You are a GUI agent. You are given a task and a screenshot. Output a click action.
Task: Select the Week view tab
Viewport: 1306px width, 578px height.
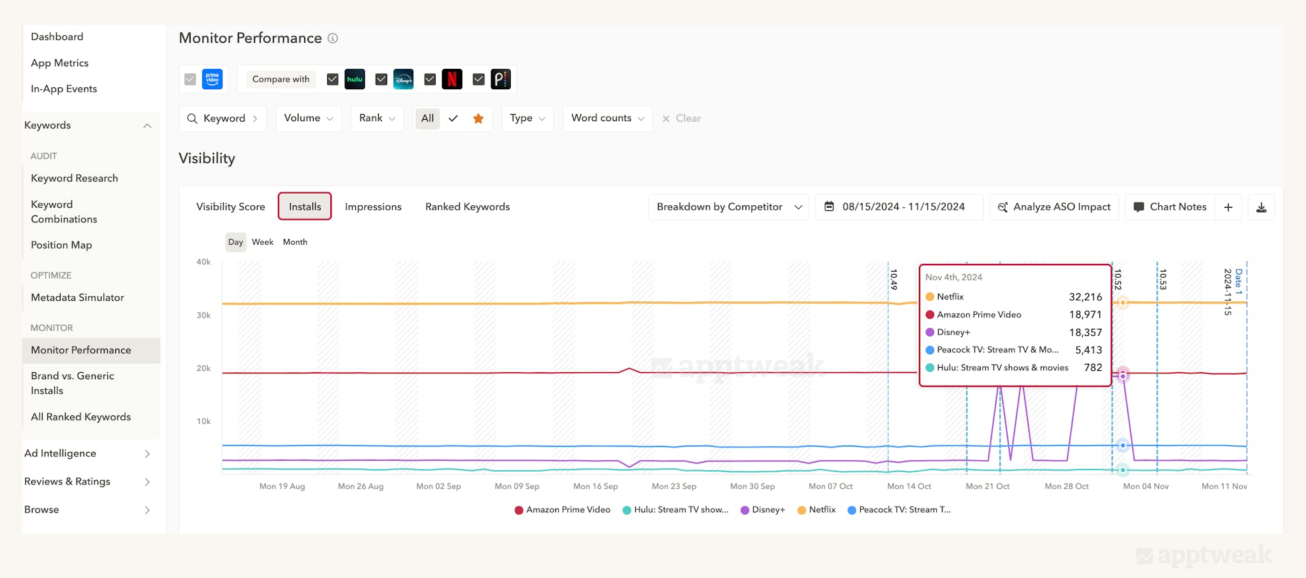pyautogui.click(x=262, y=242)
